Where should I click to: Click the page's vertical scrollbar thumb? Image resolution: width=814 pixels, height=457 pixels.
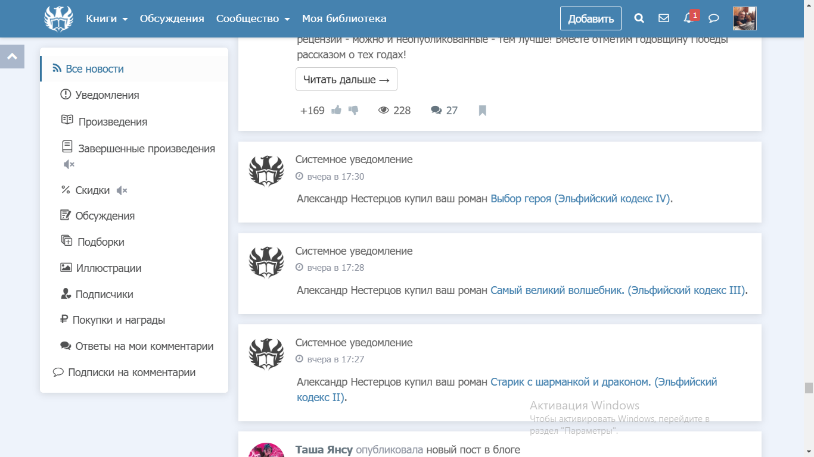point(809,388)
